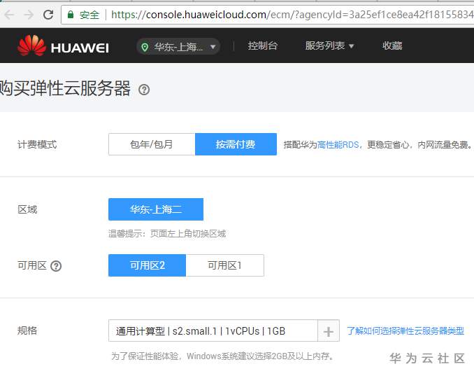Screen dimensions: 474x376
Task: Click the 计费模式 label
Action: click(37, 144)
